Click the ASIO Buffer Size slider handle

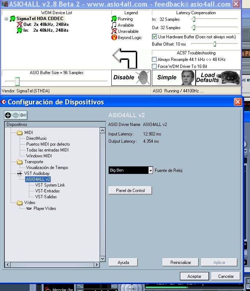click(x=17, y=81)
